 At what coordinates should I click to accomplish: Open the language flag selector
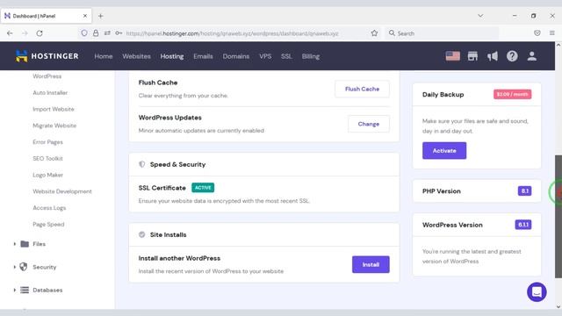tap(453, 56)
